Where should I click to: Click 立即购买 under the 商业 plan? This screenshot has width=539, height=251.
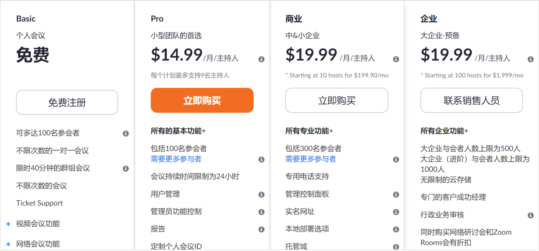337,100
